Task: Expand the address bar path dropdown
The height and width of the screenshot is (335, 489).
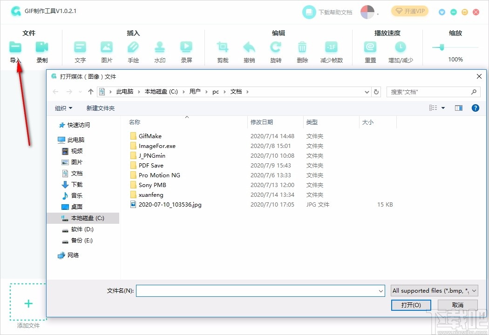Action: [367, 92]
